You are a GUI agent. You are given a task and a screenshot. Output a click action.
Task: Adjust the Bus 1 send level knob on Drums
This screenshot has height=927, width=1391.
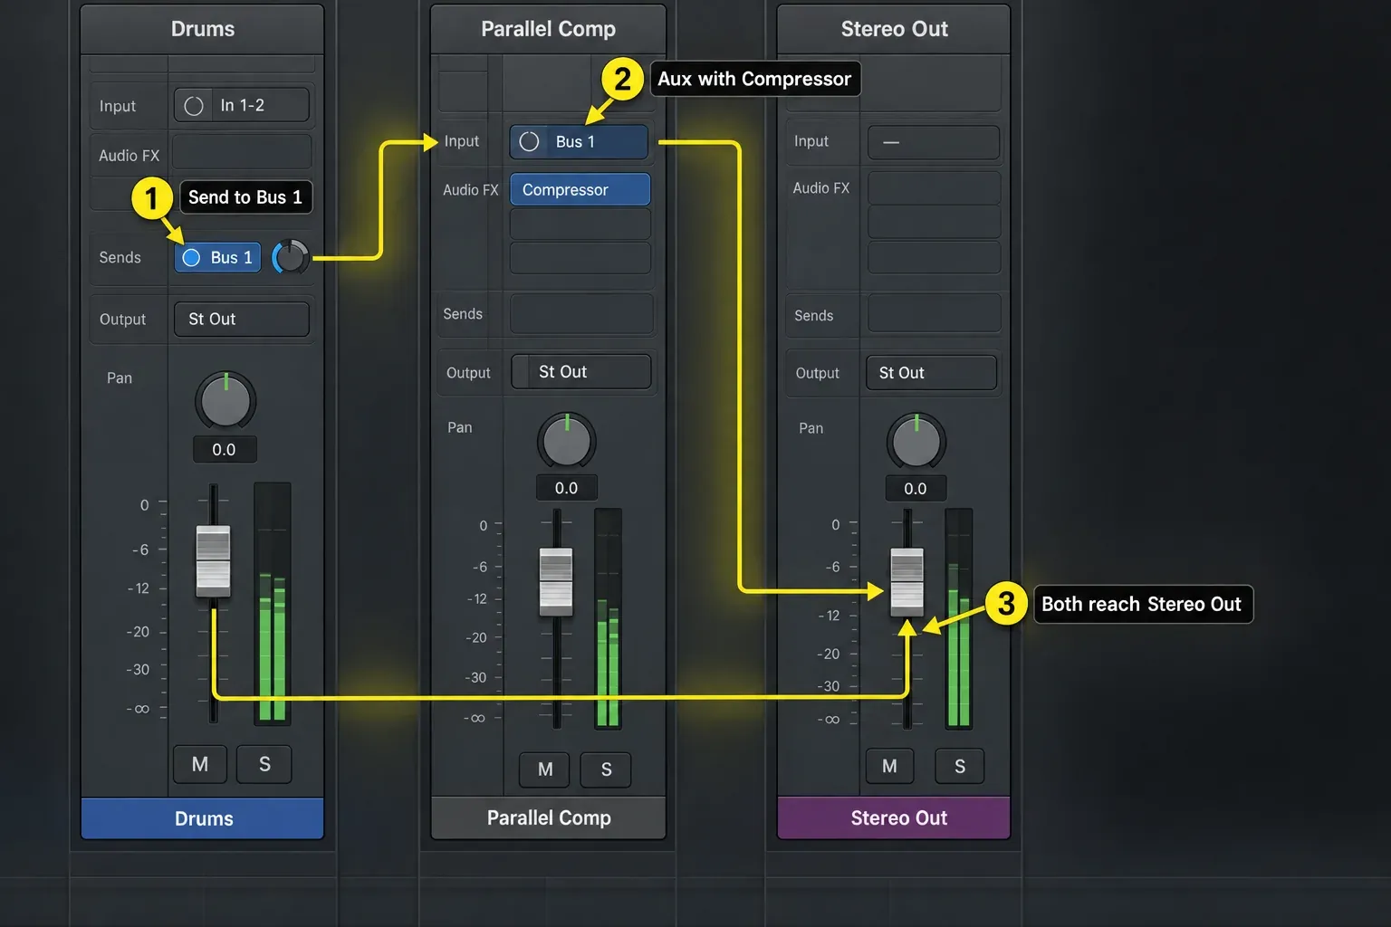[x=291, y=258]
